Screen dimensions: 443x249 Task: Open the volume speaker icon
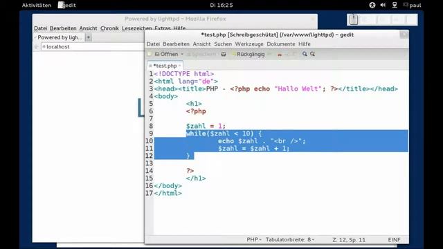383,5
